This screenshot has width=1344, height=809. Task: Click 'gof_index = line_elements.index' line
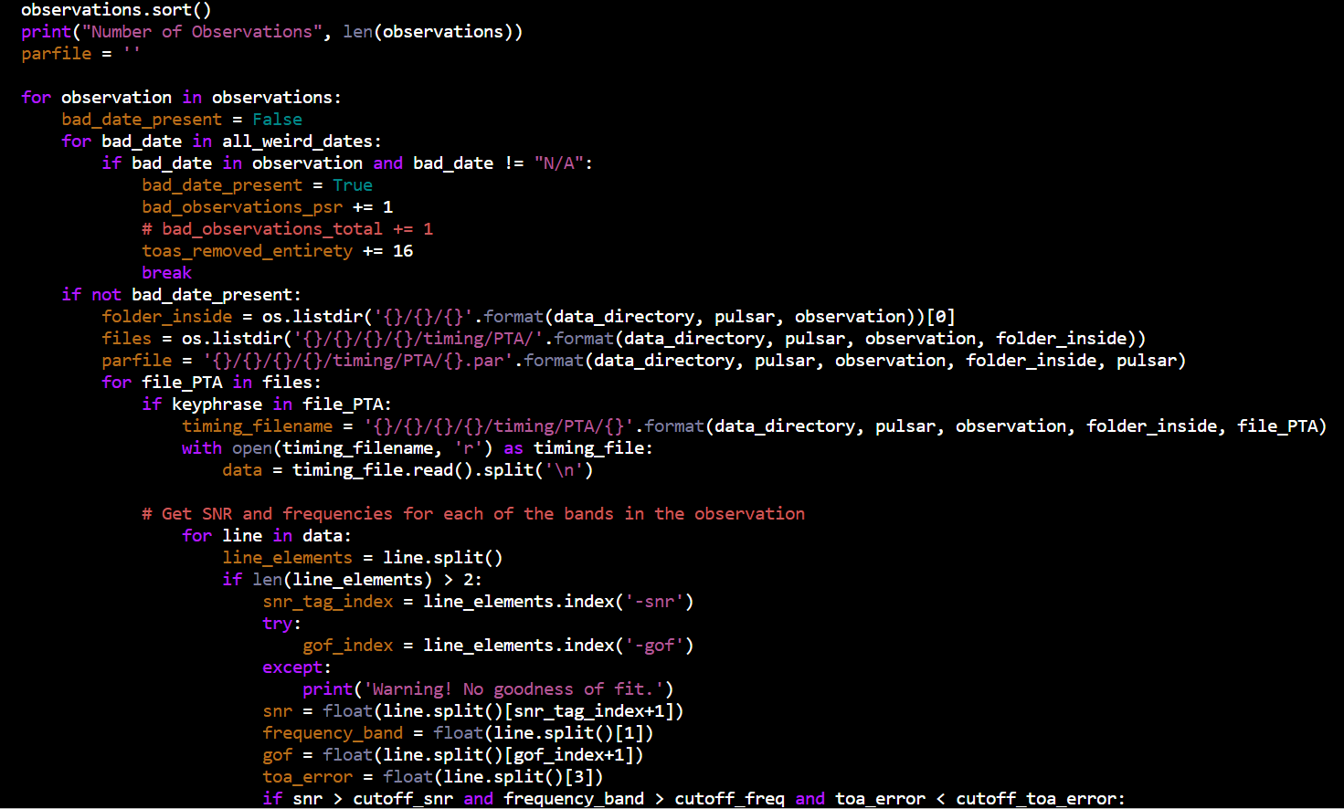(x=498, y=646)
